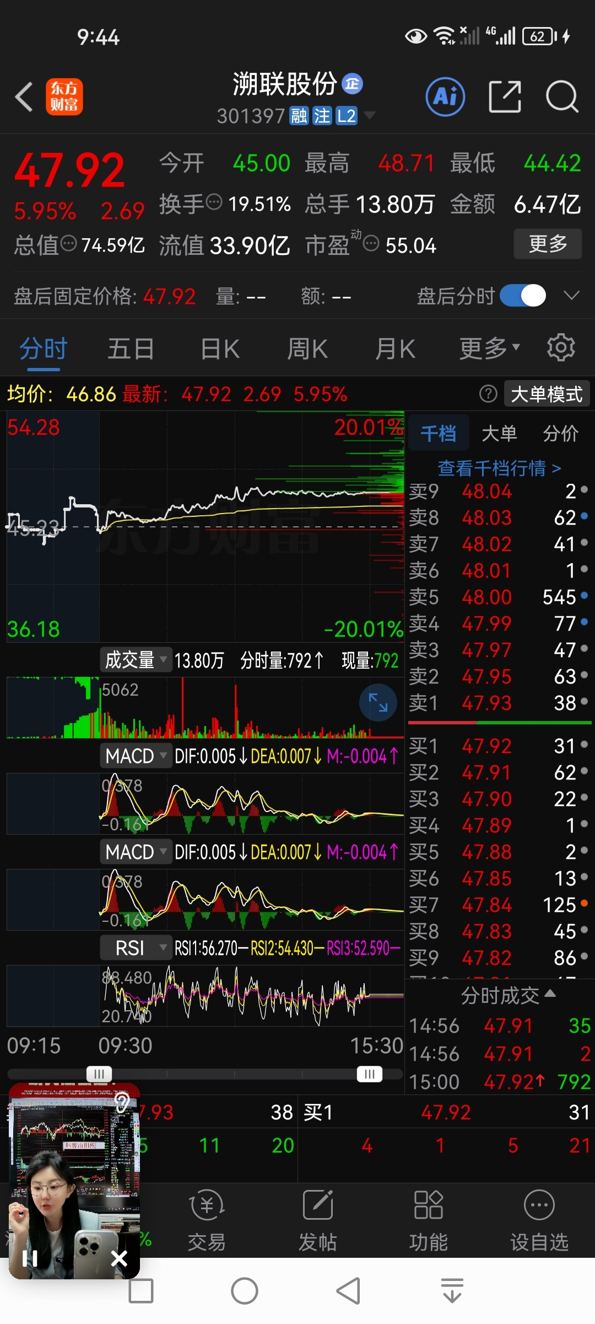Switch to the 五日 tab
This screenshot has width=595, height=1324.
pos(131,349)
